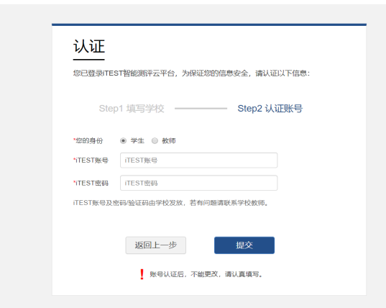386x308 pixels.
Task: Select the 教师 radio button
Action: (155, 141)
